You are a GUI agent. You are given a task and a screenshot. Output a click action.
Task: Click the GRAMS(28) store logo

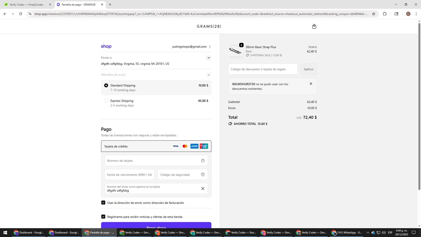click(x=209, y=26)
